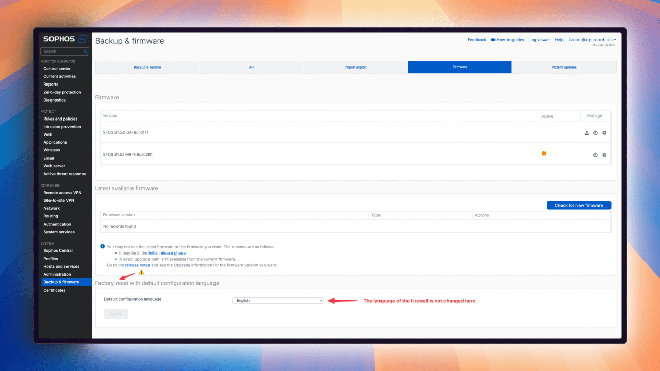Navigate to Wireless settings
The width and height of the screenshot is (660, 371).
pos(52,150)
